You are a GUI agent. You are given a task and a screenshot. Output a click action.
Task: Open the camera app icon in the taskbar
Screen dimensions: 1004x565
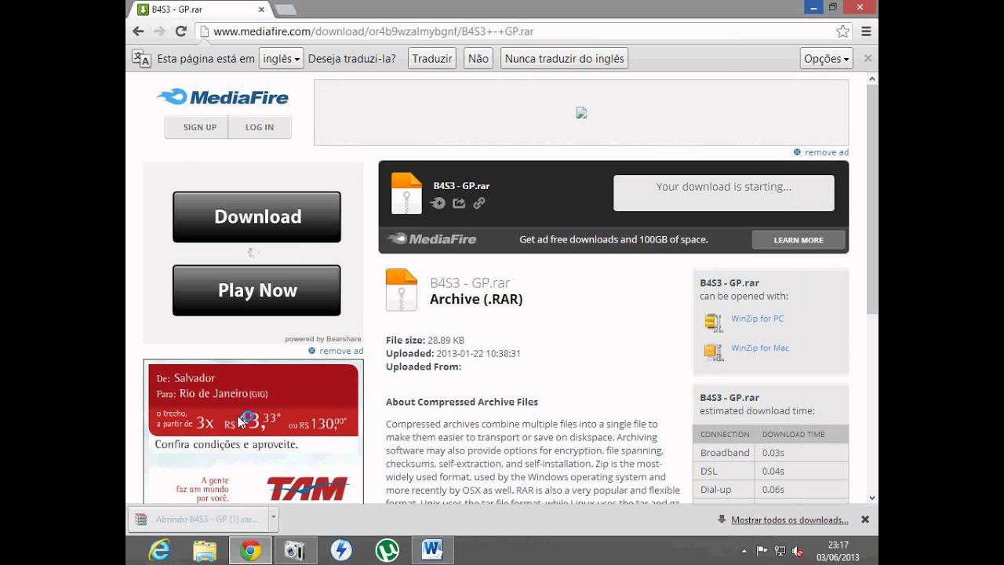coord(294,550)
